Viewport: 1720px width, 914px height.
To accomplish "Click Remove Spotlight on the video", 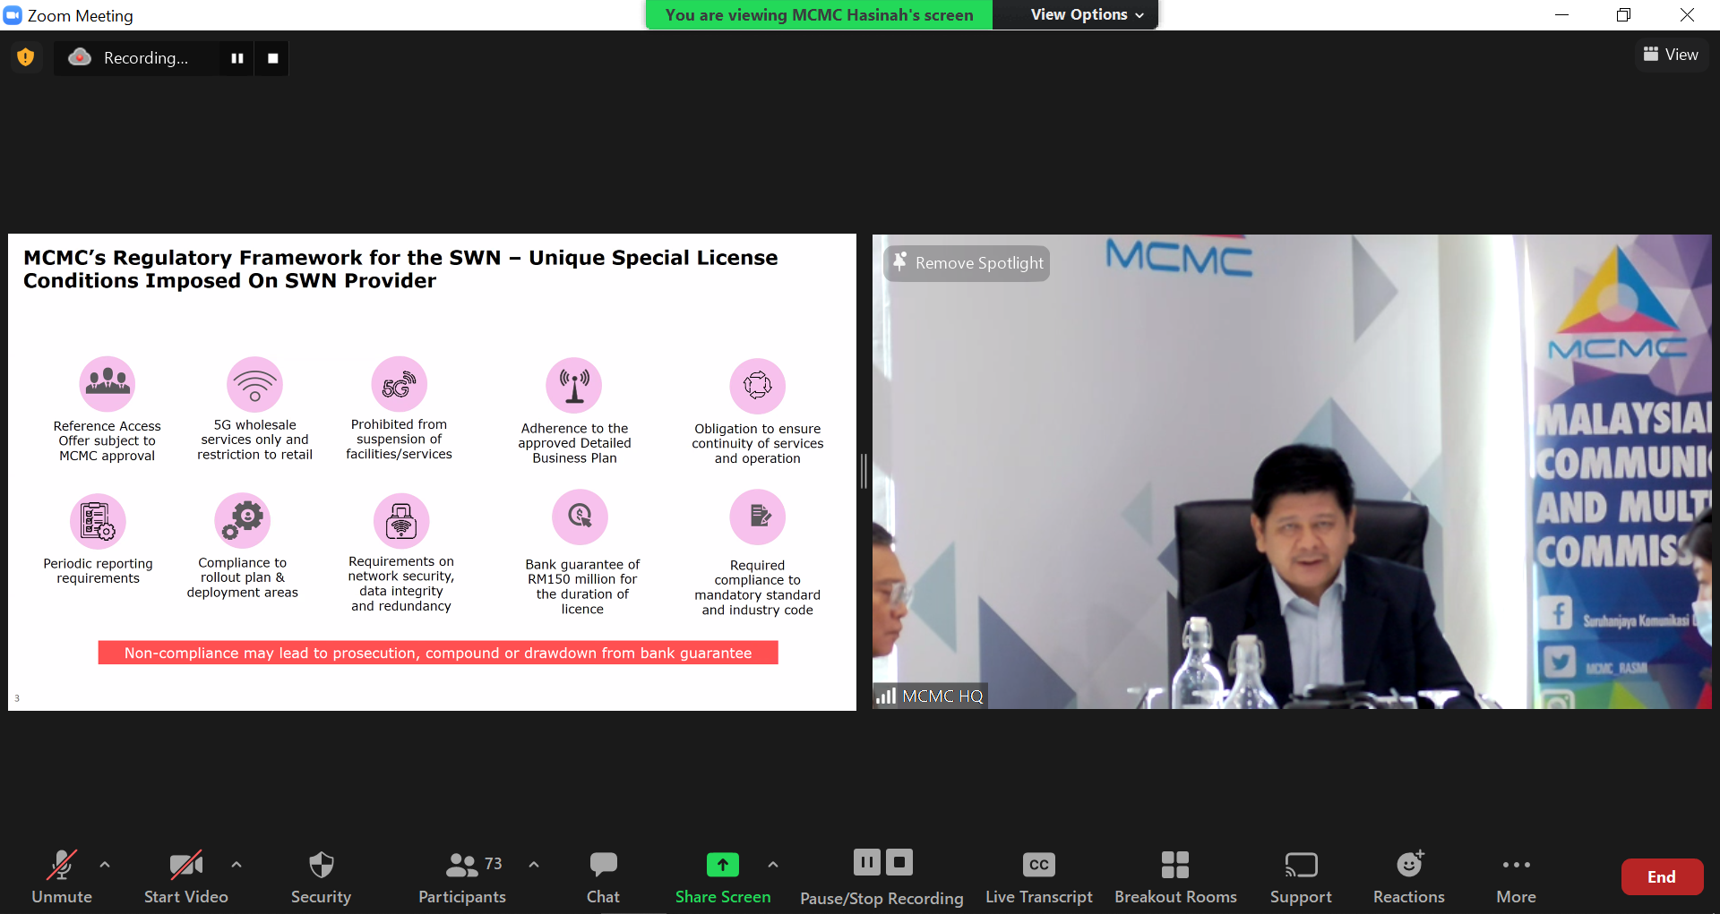I will 968,263.
